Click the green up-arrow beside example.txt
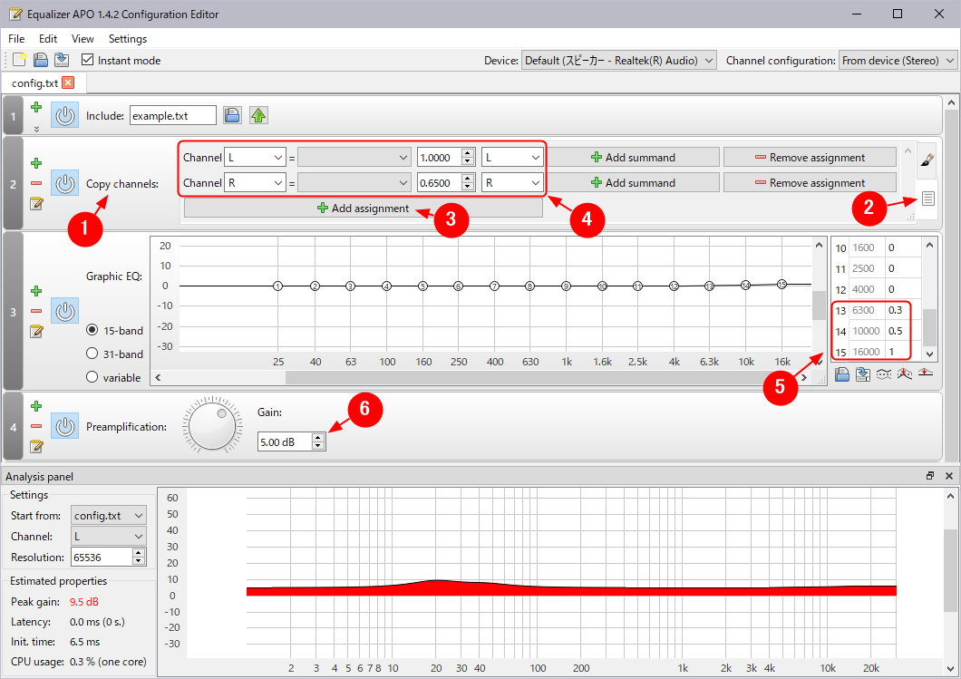Screen dimensions: 961x679 pyautogui.click(x=258, y=115)
